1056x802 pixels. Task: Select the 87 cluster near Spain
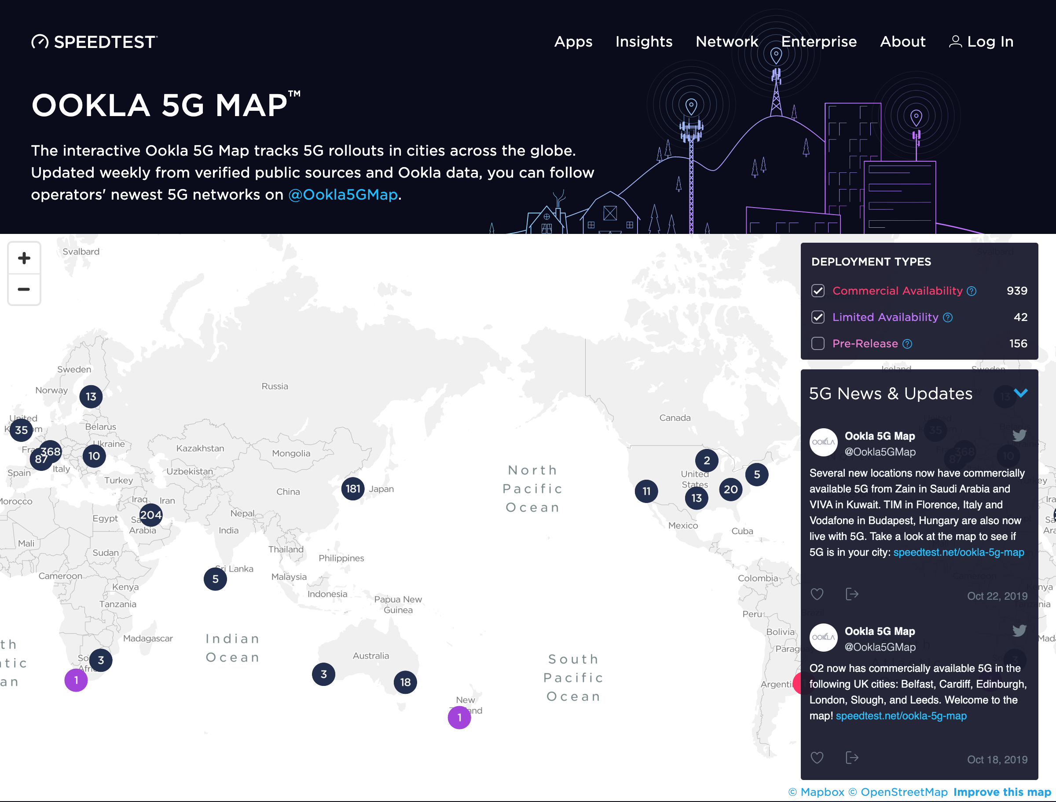(x=40, y=459)
